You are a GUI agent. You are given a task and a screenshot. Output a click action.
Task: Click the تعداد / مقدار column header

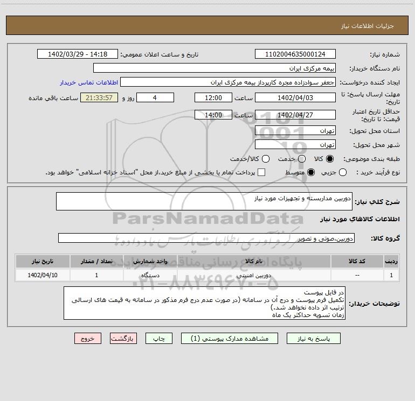96,262
